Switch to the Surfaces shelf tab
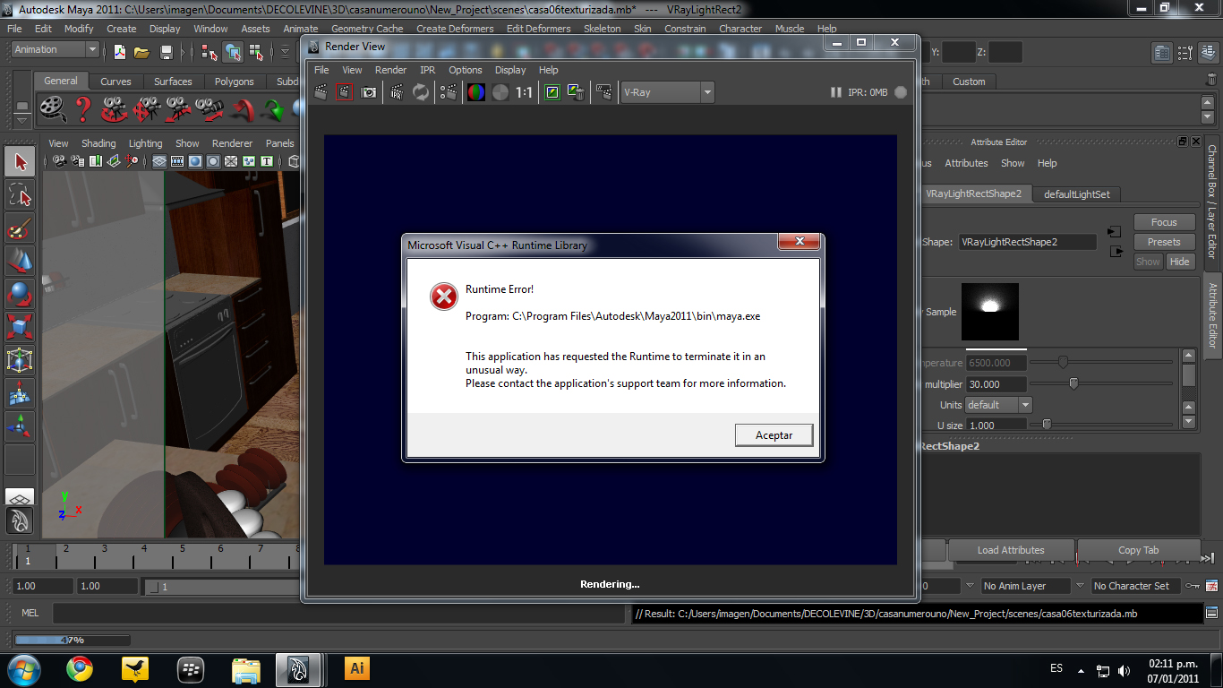The image size is (1223, 688). [173, 82]
